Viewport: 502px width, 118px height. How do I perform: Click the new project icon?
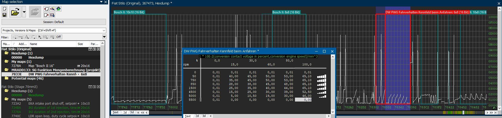[x=4, y=9]
